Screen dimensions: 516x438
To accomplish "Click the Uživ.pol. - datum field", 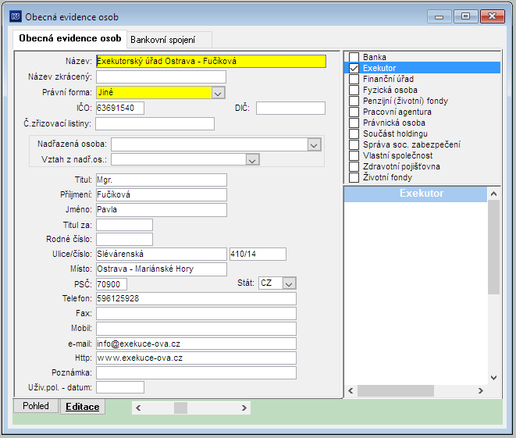I will [x=120, y=387].
